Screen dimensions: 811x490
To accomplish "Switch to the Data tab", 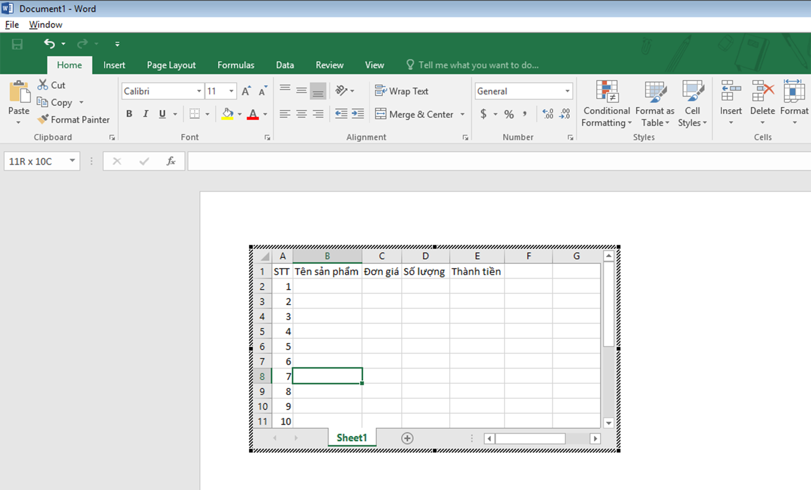I will point(285,65).
